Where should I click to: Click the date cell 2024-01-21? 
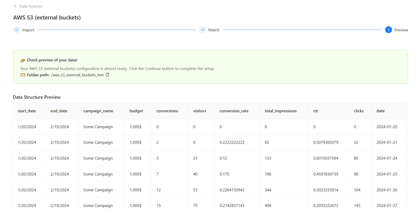386,142
